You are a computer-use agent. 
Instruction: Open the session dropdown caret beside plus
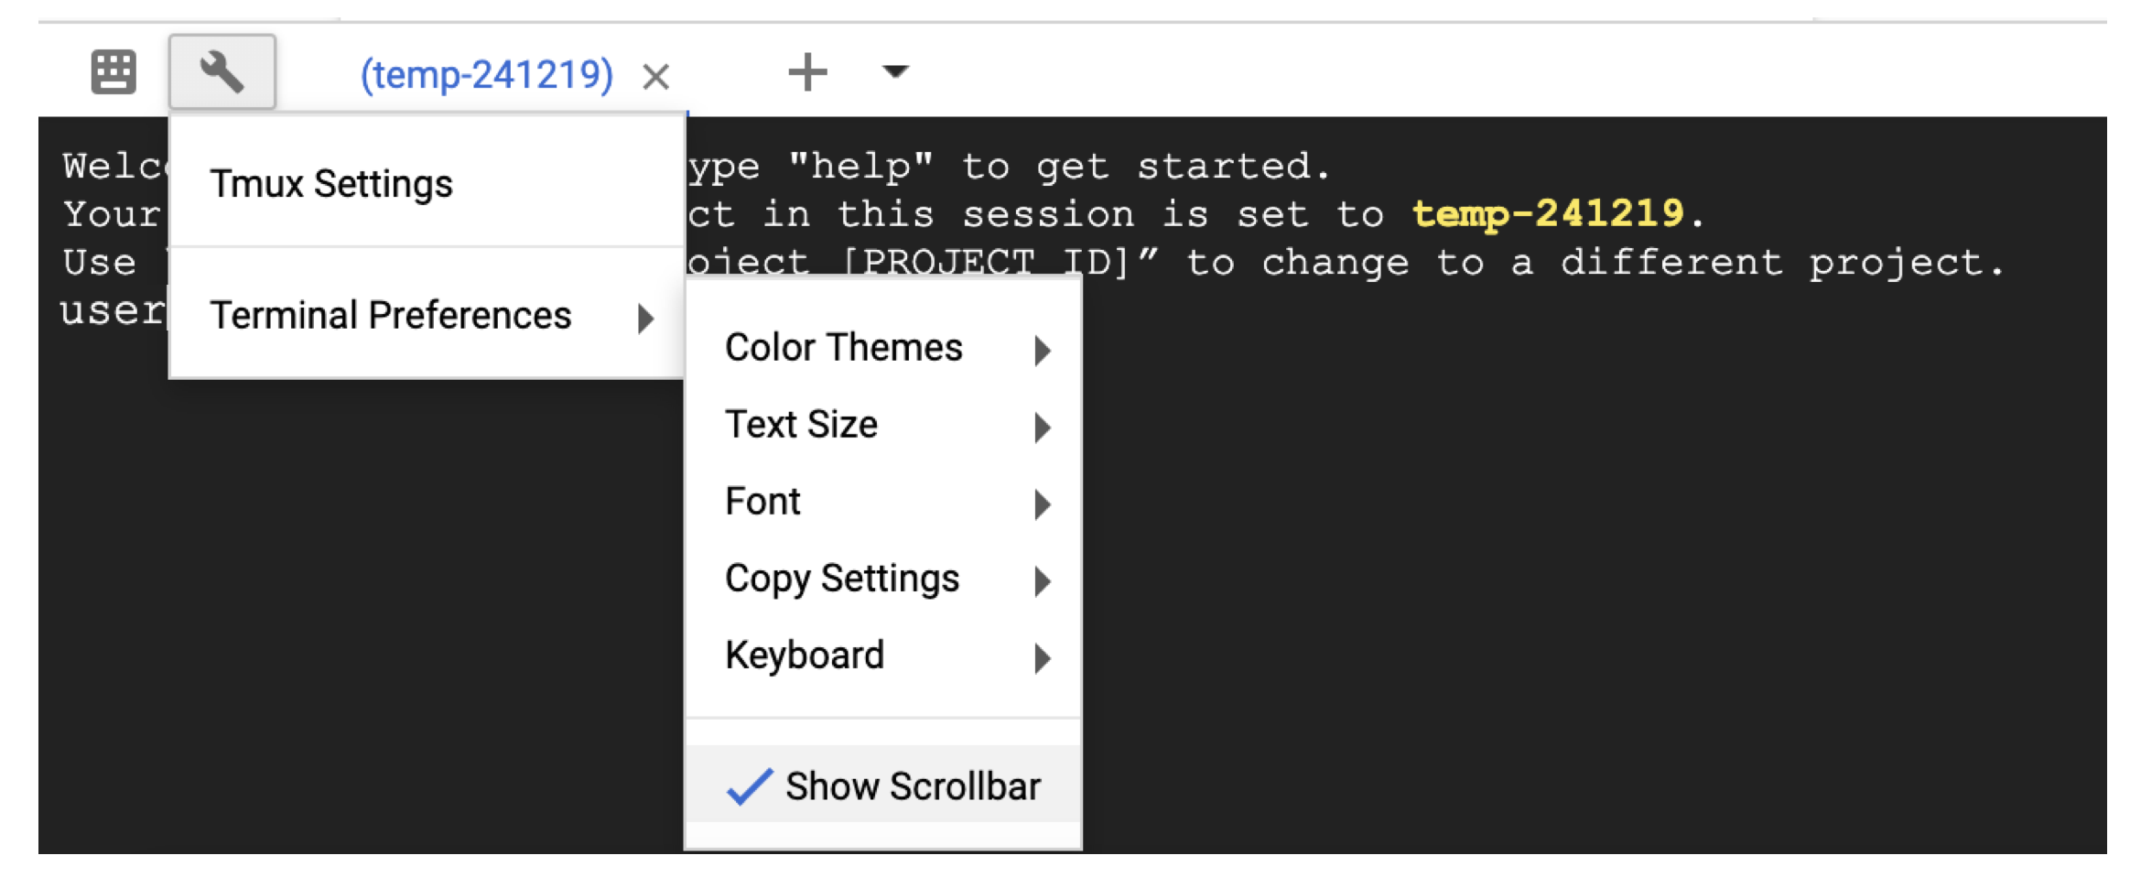click(894, 71)
